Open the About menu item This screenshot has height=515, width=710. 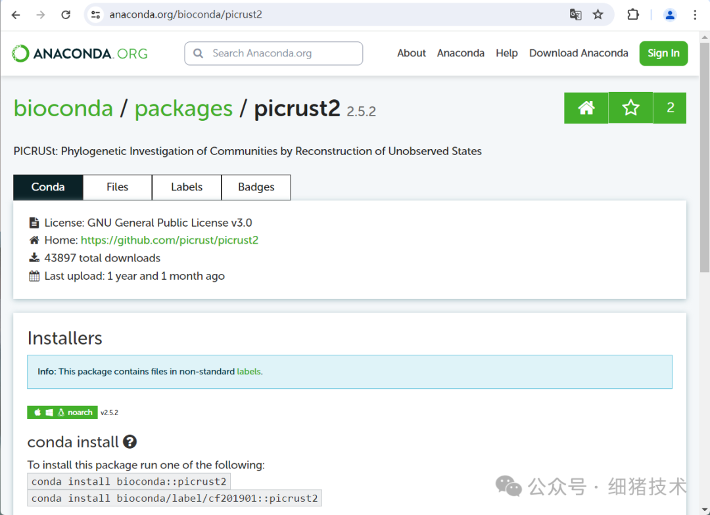(x=412, y=53)
